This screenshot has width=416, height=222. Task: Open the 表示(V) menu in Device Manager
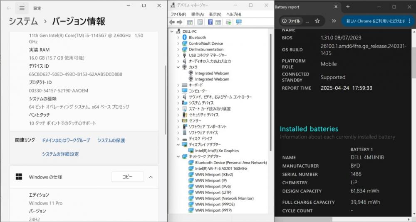215,14
